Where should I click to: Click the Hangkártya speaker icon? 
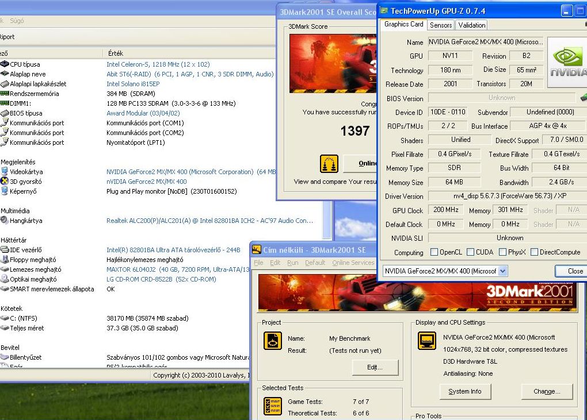[x=5, y=221]
